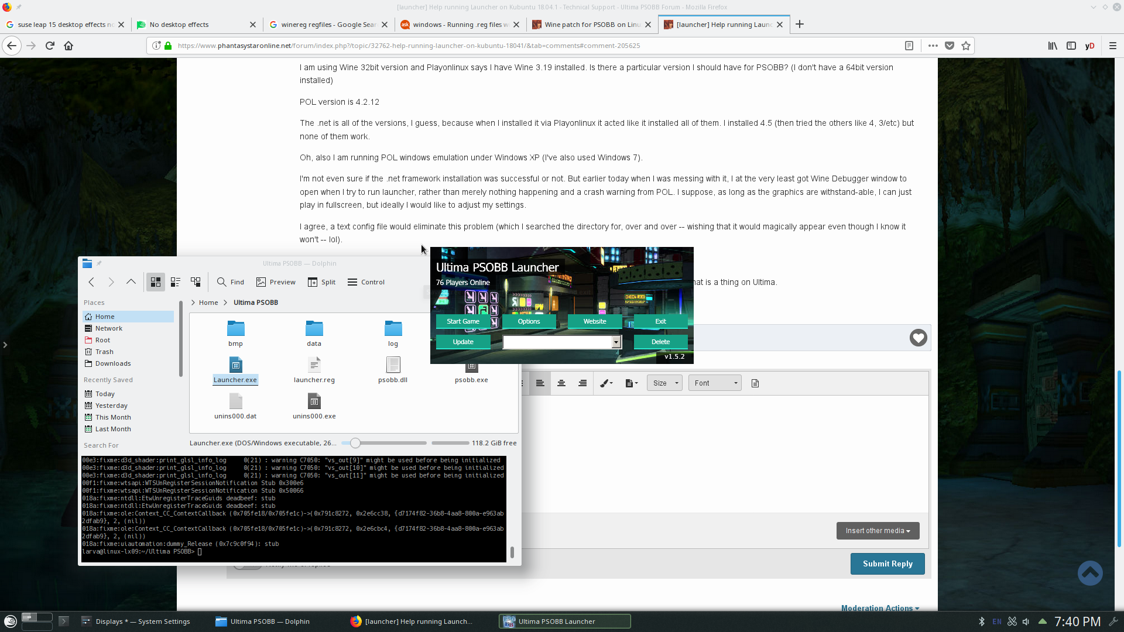Select Network in Dolphin Places

click(x=128, y=328)
